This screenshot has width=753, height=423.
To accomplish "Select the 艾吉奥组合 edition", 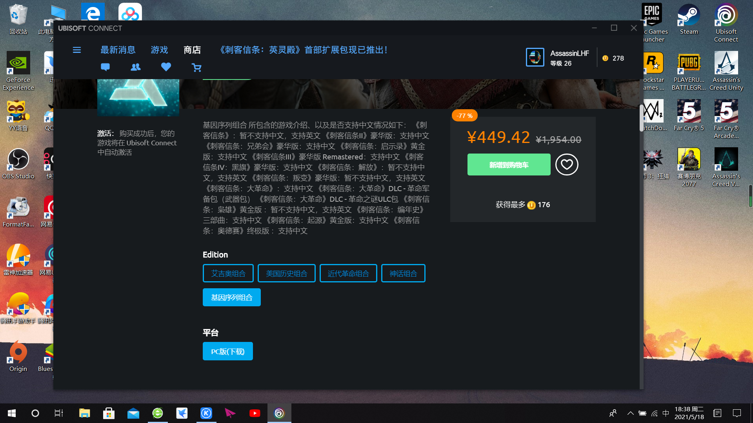I will (x=228, y=273).
